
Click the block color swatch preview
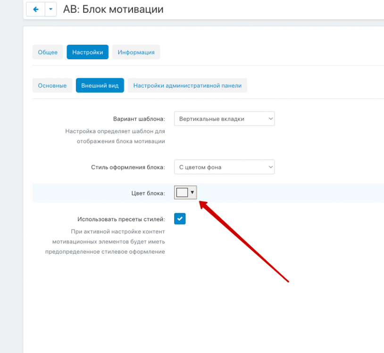(x=182, y=193)
